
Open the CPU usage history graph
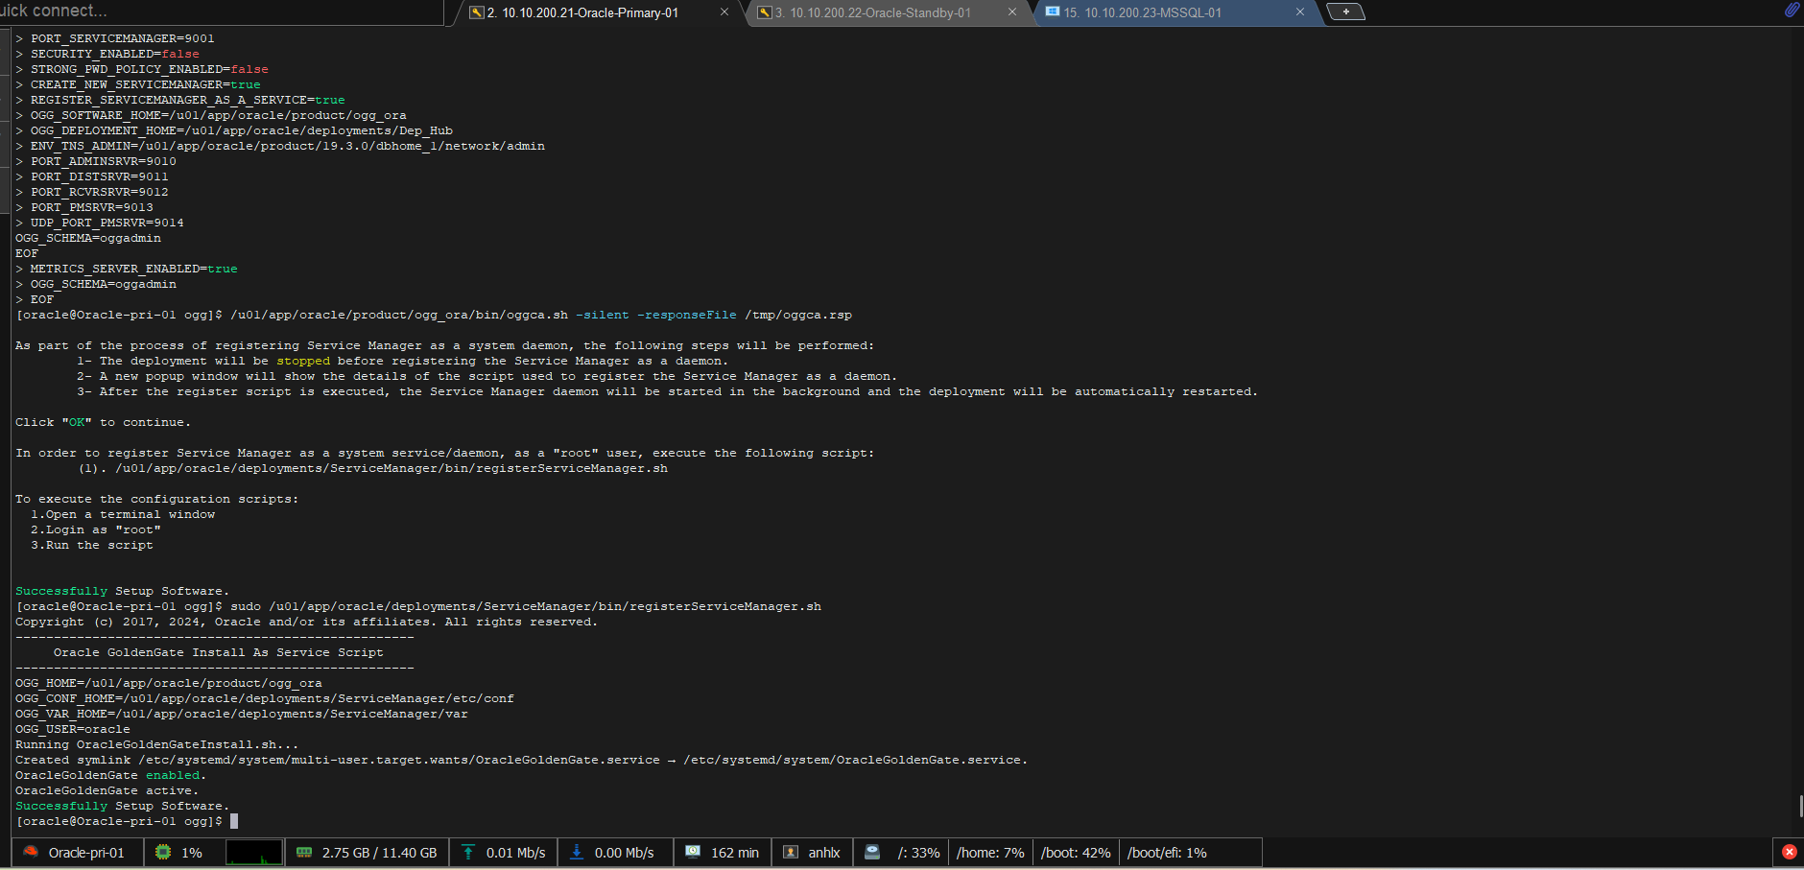(254, 852)
